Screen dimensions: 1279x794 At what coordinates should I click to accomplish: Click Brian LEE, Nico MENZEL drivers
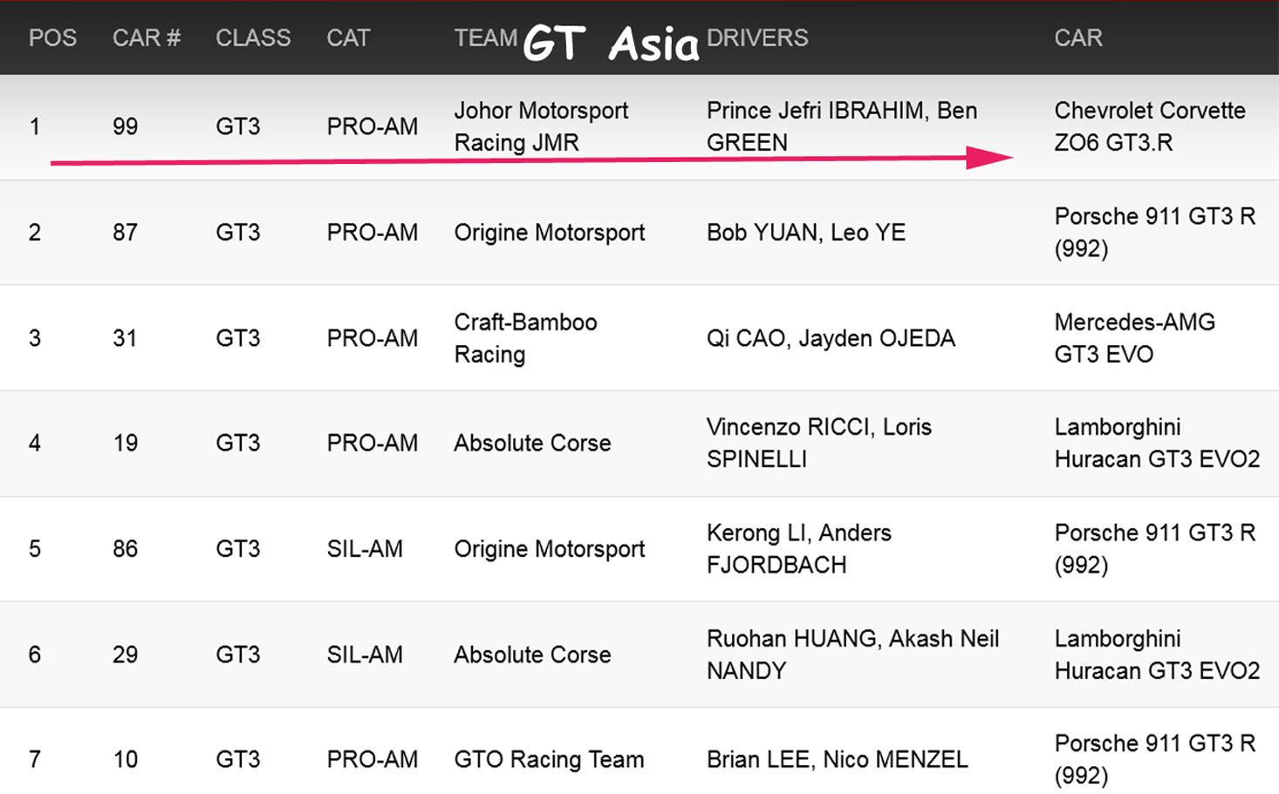pos(837,760)
